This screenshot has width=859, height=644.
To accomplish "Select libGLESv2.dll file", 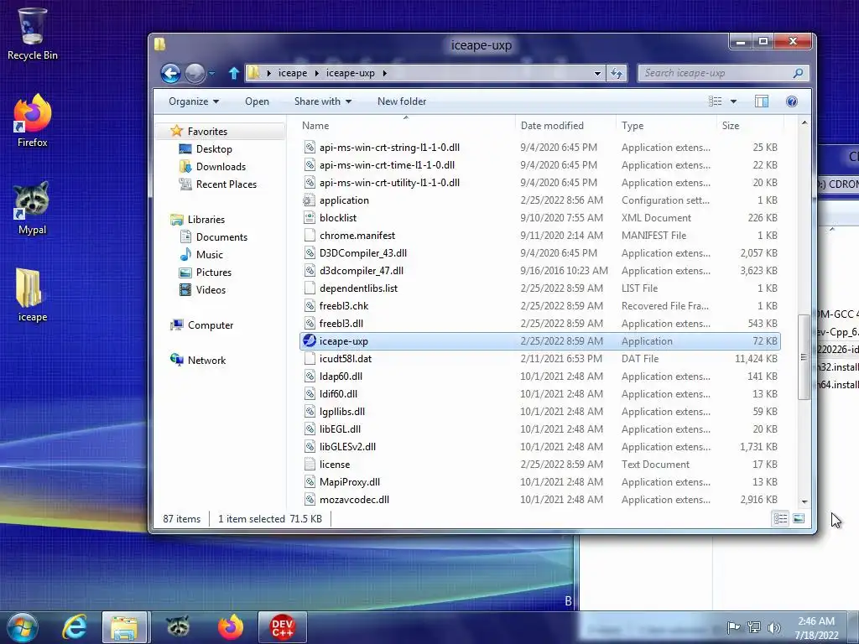I will [x=347, y=447].
